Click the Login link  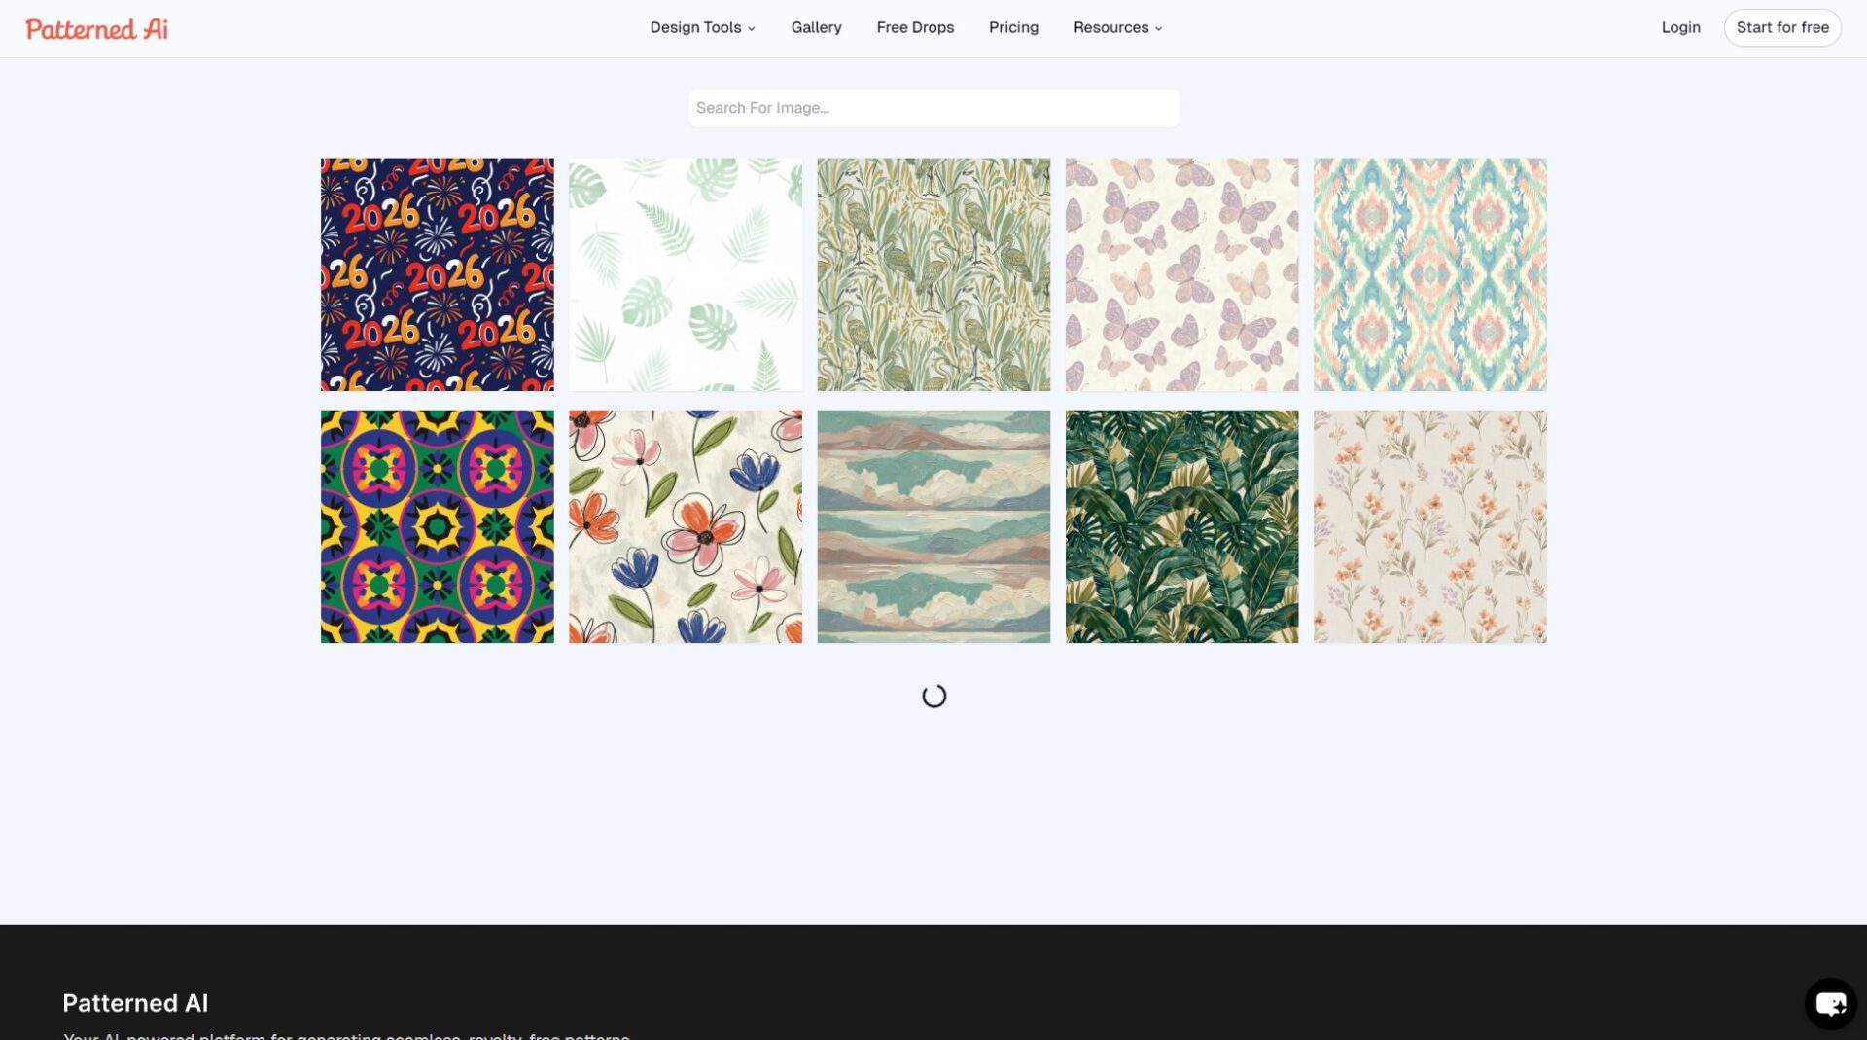[x=1680, y=27]
